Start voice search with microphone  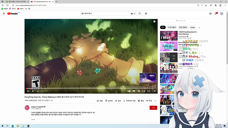click(146, 13)
